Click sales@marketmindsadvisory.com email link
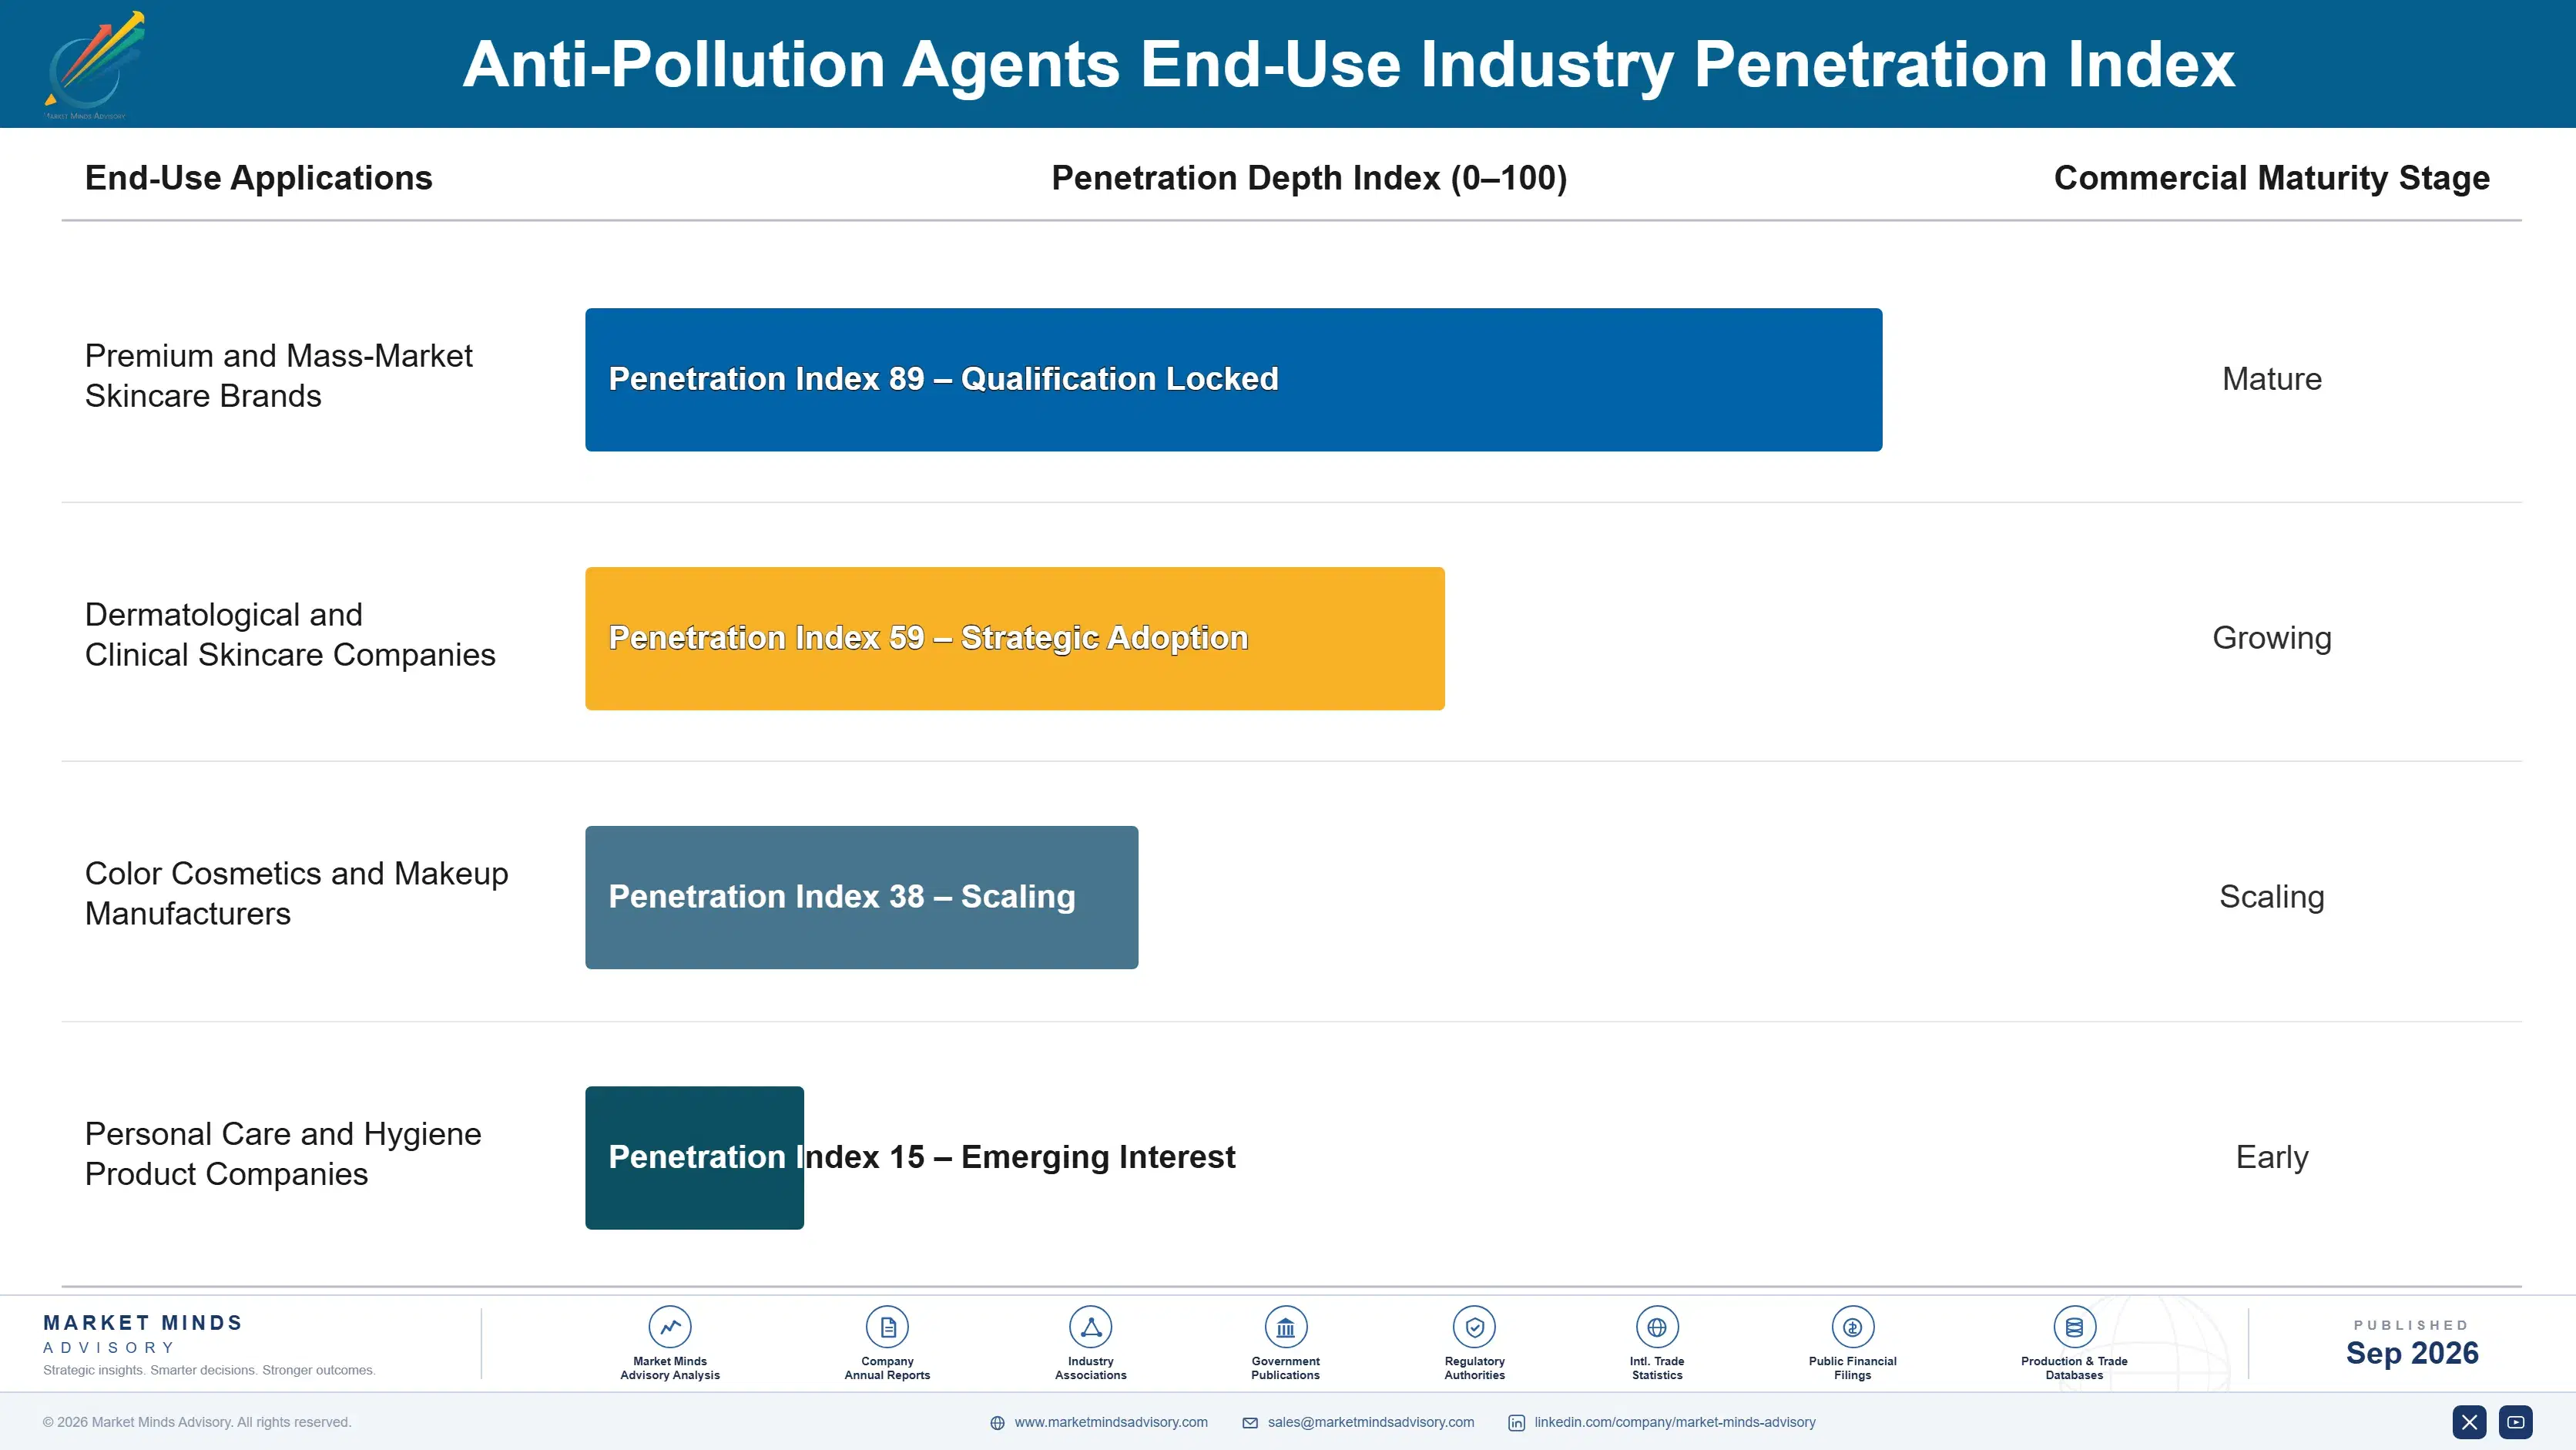Viewport: 2576px width, 1450px height. click(1371, 1422)
